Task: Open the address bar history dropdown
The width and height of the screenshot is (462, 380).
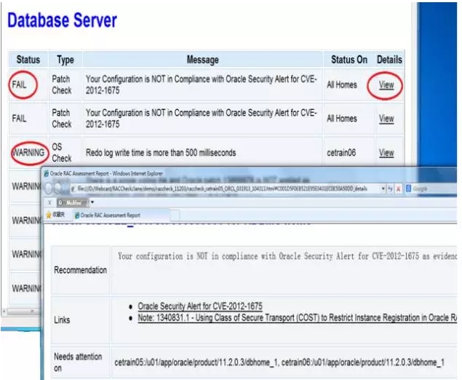Action: [383, 189]
